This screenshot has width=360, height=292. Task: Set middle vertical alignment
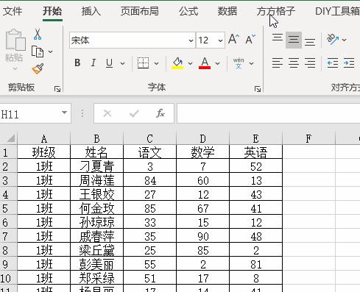(x=294, y=40)
